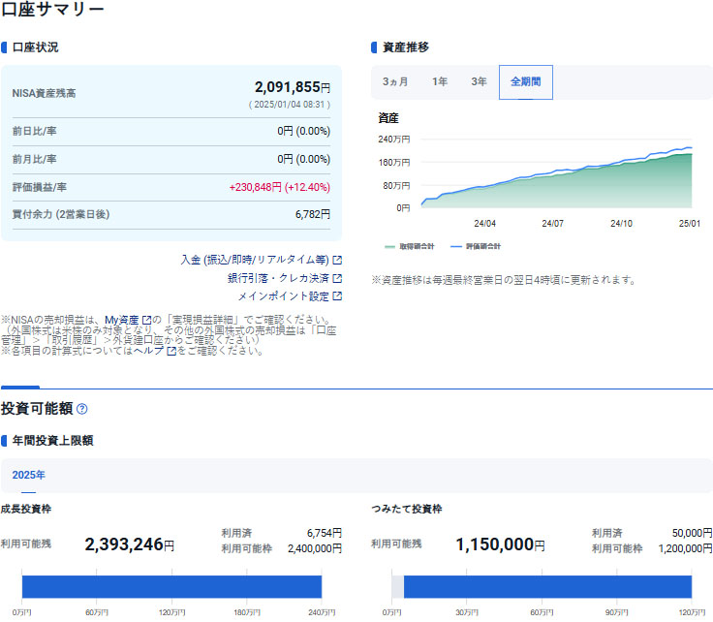The image size is (713, 622).
Task: Select the 1年 chart period tab
Action: click(x=440, y=82)
